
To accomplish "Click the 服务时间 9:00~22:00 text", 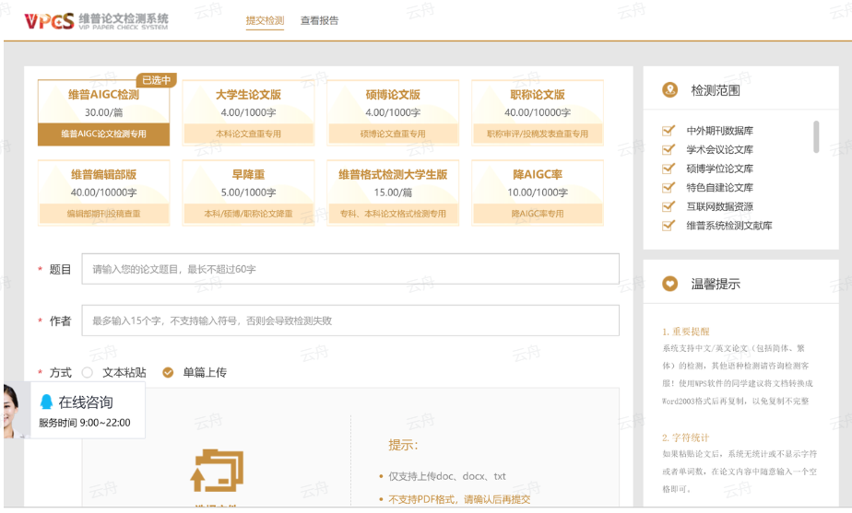I will pyautogui.click(x=84, y=423).
